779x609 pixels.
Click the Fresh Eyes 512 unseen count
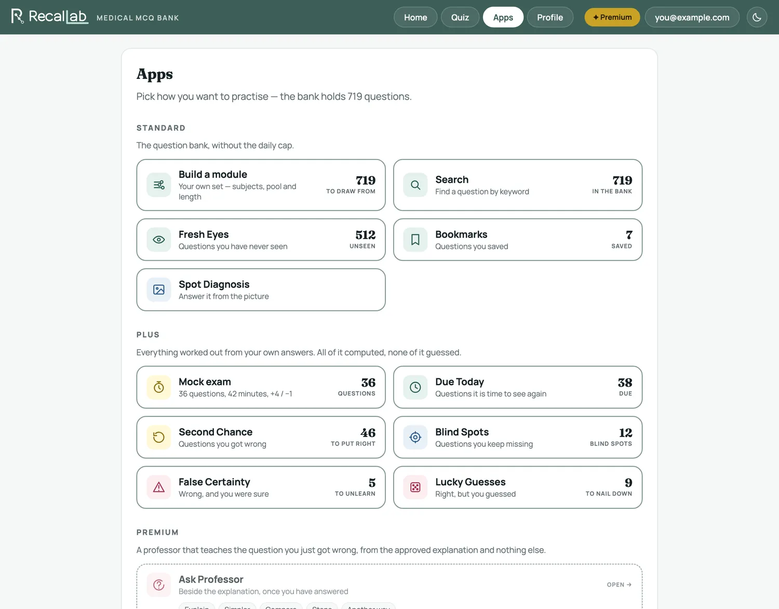362,239
